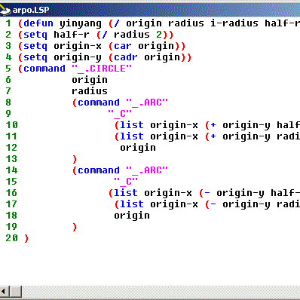300x300 pixels.
Task: Click the arpo.LSP window icon
Action: coord(5,10)
